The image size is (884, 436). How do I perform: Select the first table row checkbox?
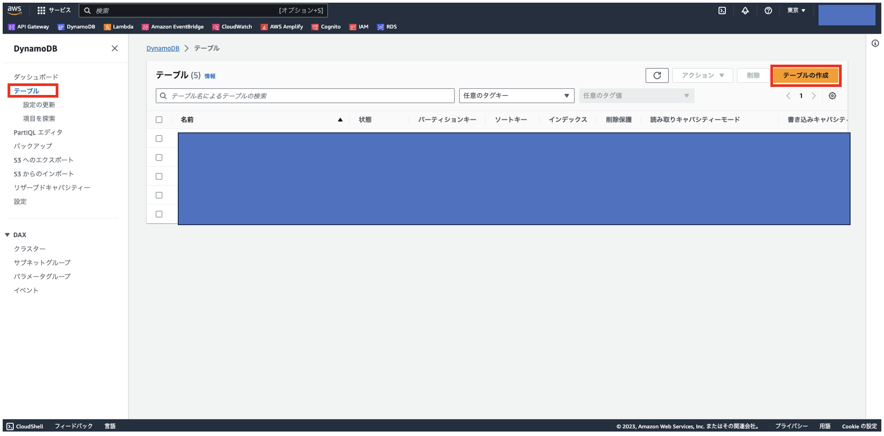coord(159,139)
